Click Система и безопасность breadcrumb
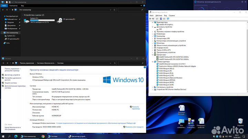The height and width of the screenshot is (139, 248). (45, 63)
